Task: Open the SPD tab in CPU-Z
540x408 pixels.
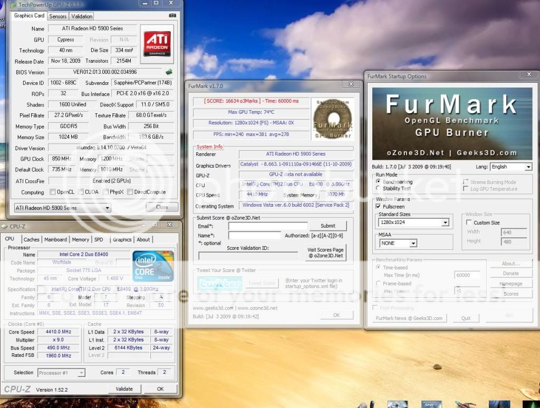Action: (99, 239)
